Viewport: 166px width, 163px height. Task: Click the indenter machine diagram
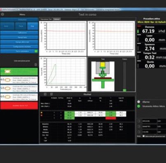pos(103,76)
